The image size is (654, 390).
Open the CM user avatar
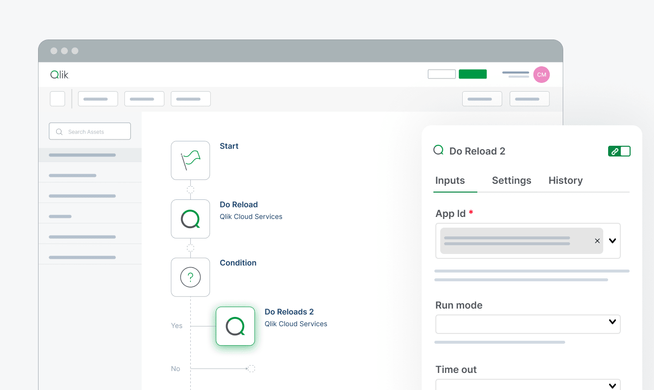tap(541, 75)
